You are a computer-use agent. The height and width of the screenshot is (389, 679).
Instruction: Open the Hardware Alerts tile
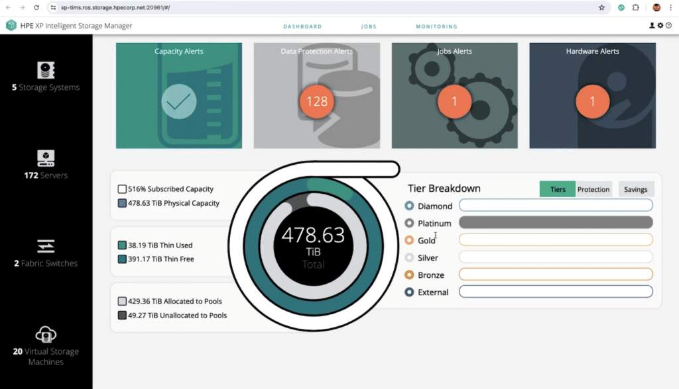[x=592, y=95]
